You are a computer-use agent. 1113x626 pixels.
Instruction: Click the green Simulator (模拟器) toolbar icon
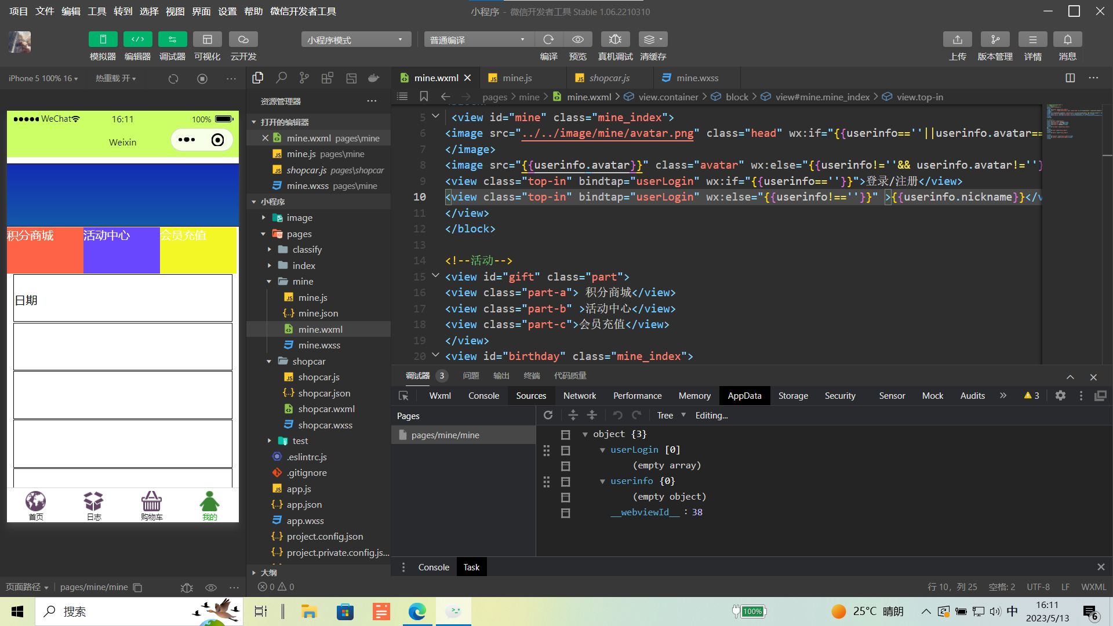point(103,39)
